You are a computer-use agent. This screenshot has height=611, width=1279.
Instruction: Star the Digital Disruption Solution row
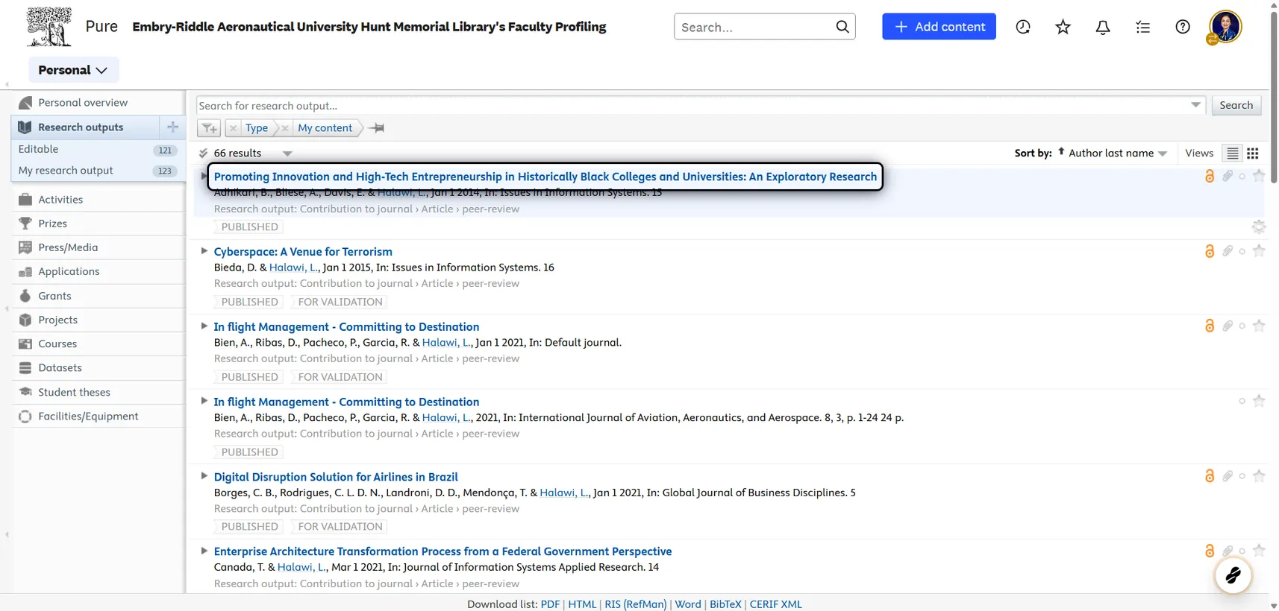click(1259, 475)
